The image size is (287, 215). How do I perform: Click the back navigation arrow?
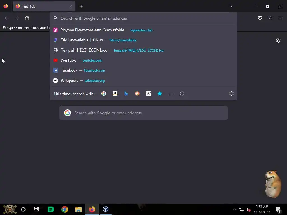click(x=7, y=18)
